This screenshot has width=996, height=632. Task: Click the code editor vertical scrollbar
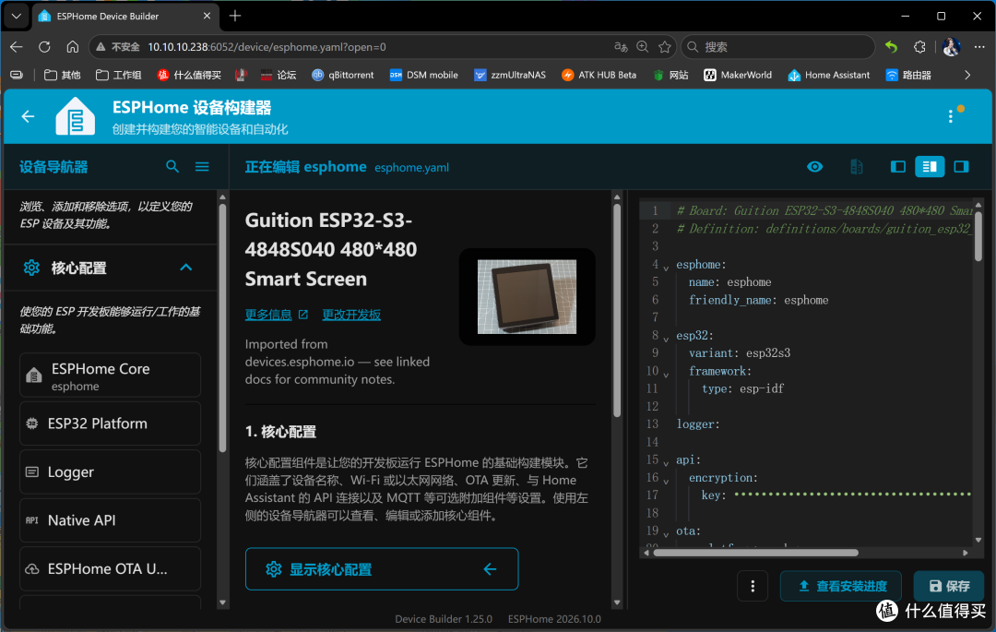click(978, 236)
